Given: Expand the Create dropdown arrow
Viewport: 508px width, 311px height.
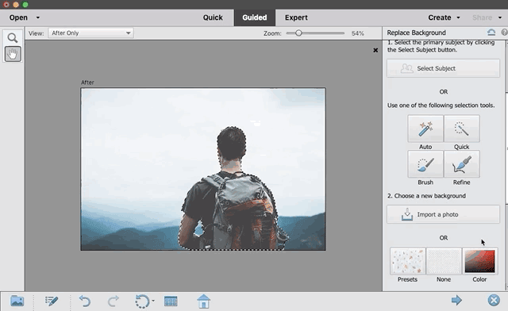Looking at the screenshot, I should click(x=459, y=17).
